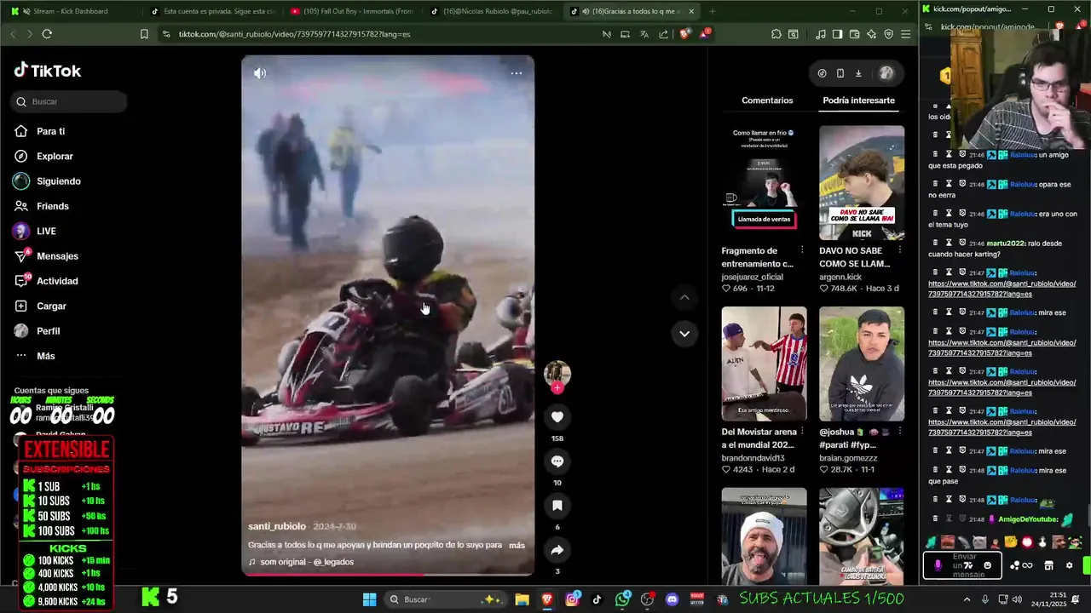This screenshot has width=1091, height=613.
Task: Open the profile avatar in TikTok header
Action: pyautogui.click(x=886, y=73)
